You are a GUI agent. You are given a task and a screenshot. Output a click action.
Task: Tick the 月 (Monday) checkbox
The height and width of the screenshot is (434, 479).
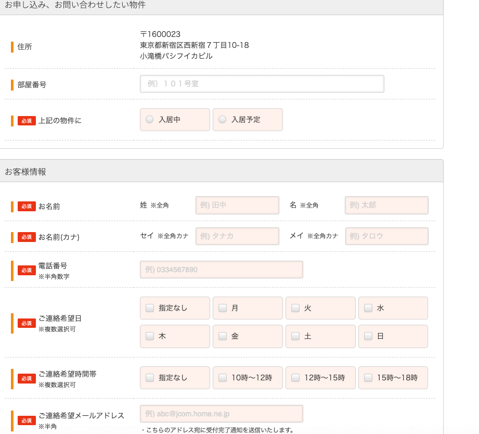[223, 308]
